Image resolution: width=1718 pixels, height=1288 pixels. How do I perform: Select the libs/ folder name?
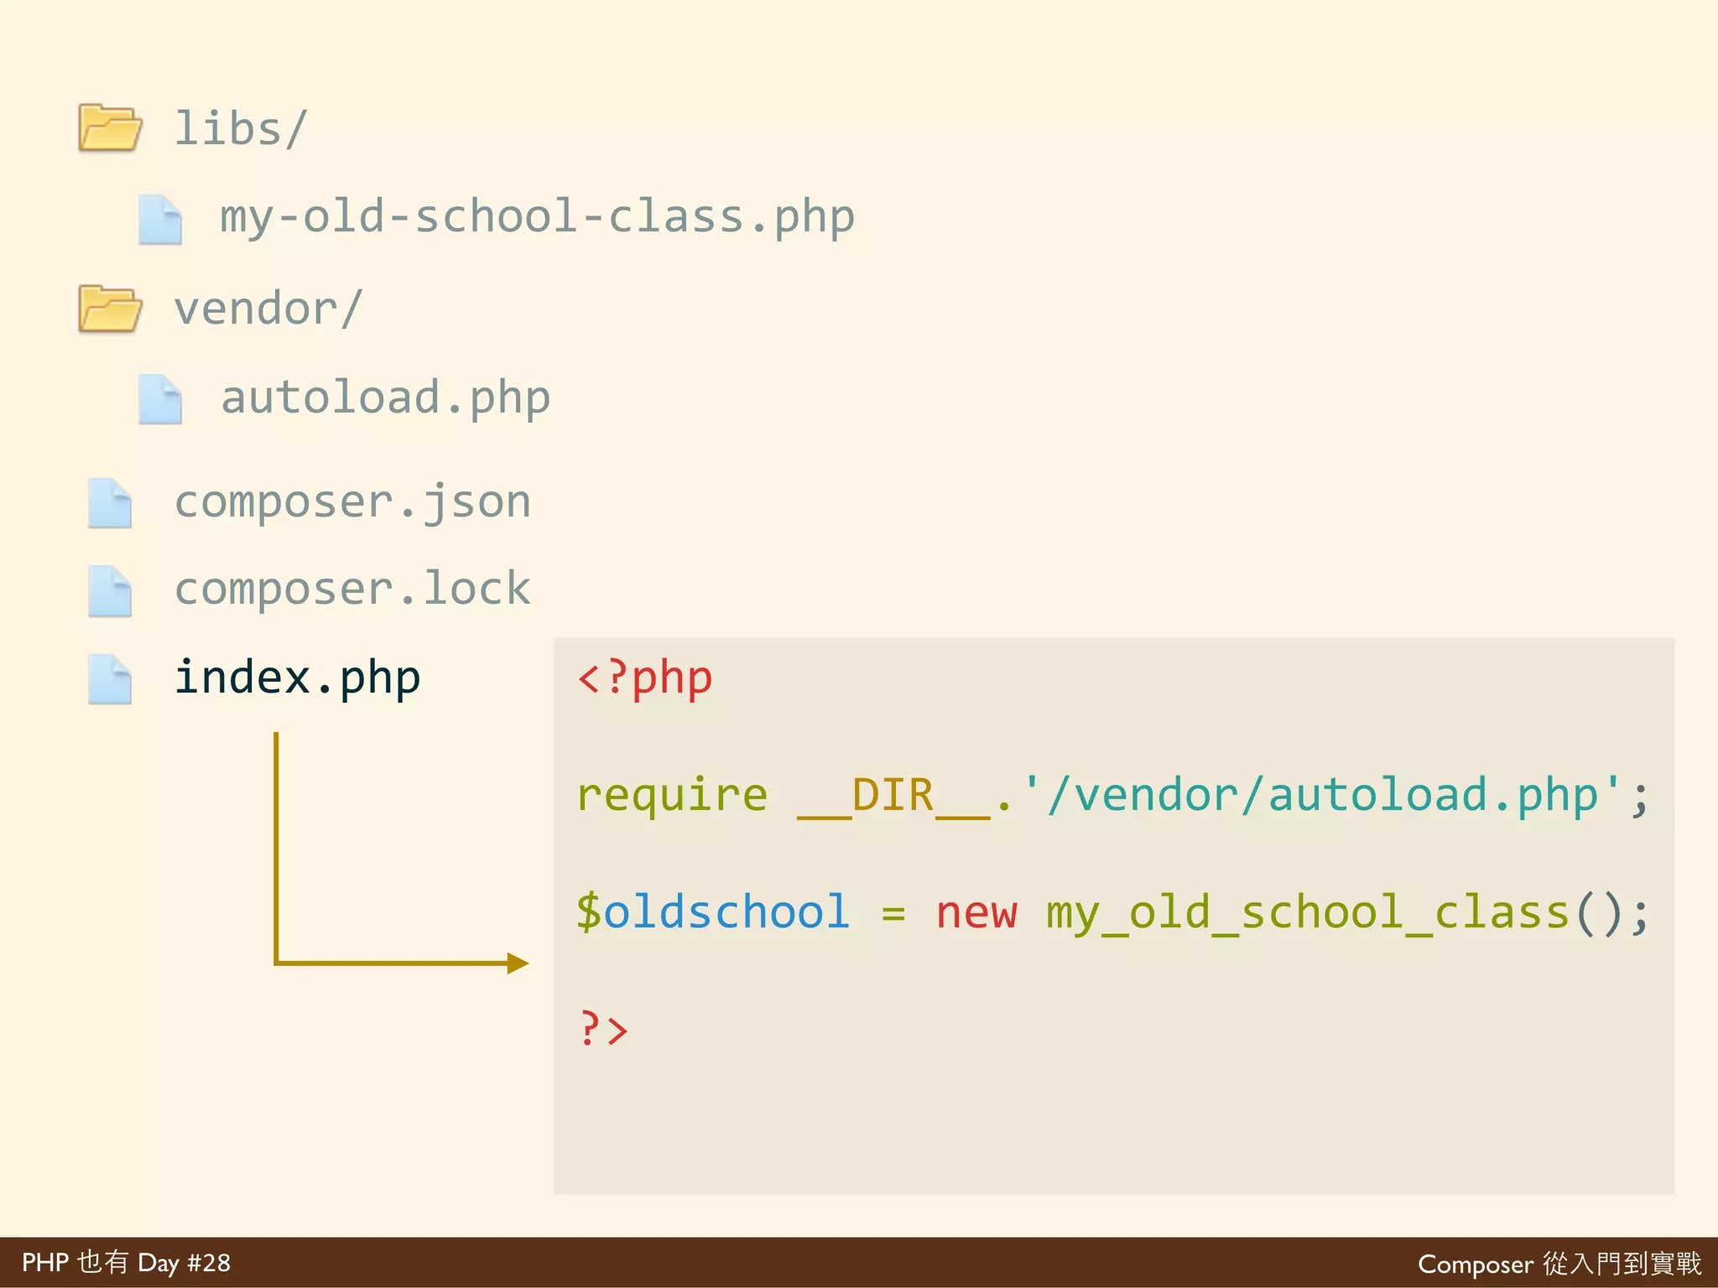point(241,128)
